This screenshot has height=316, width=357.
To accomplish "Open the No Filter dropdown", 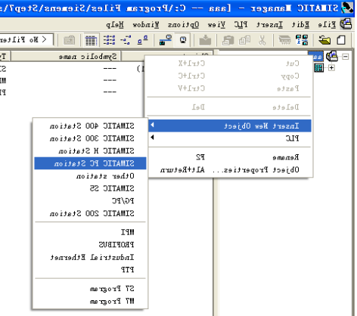I will point(26,39).
